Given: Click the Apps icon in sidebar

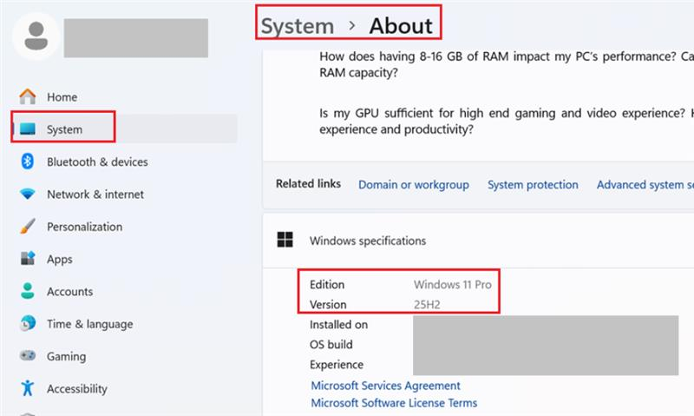Looking at the screenshot, I should point(28,259).
